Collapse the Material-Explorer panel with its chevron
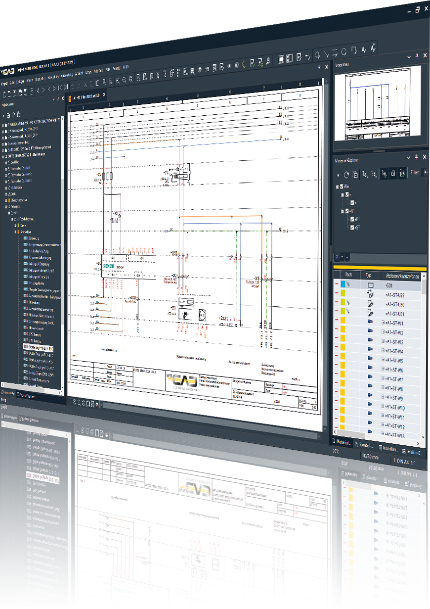Viewport: 430px width, 609px height. click(409, 157)
